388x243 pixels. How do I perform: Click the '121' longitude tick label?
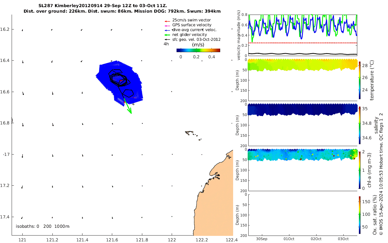(22, 240)
